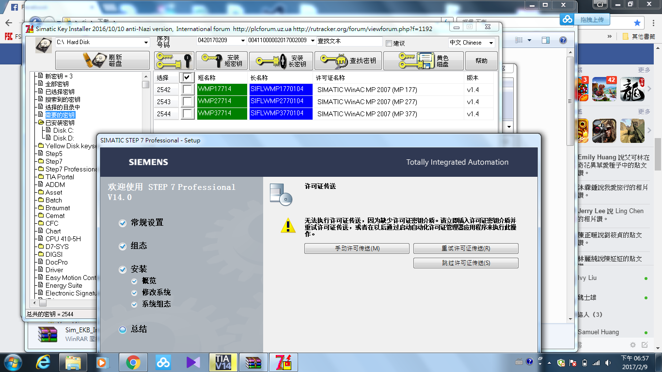662x372 pixels.
Task: Click the yellow disk (黄色磁盘) button
Action: click(423, 61)
